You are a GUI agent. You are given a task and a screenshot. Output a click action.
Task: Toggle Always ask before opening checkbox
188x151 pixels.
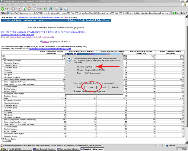pos(75,91)
